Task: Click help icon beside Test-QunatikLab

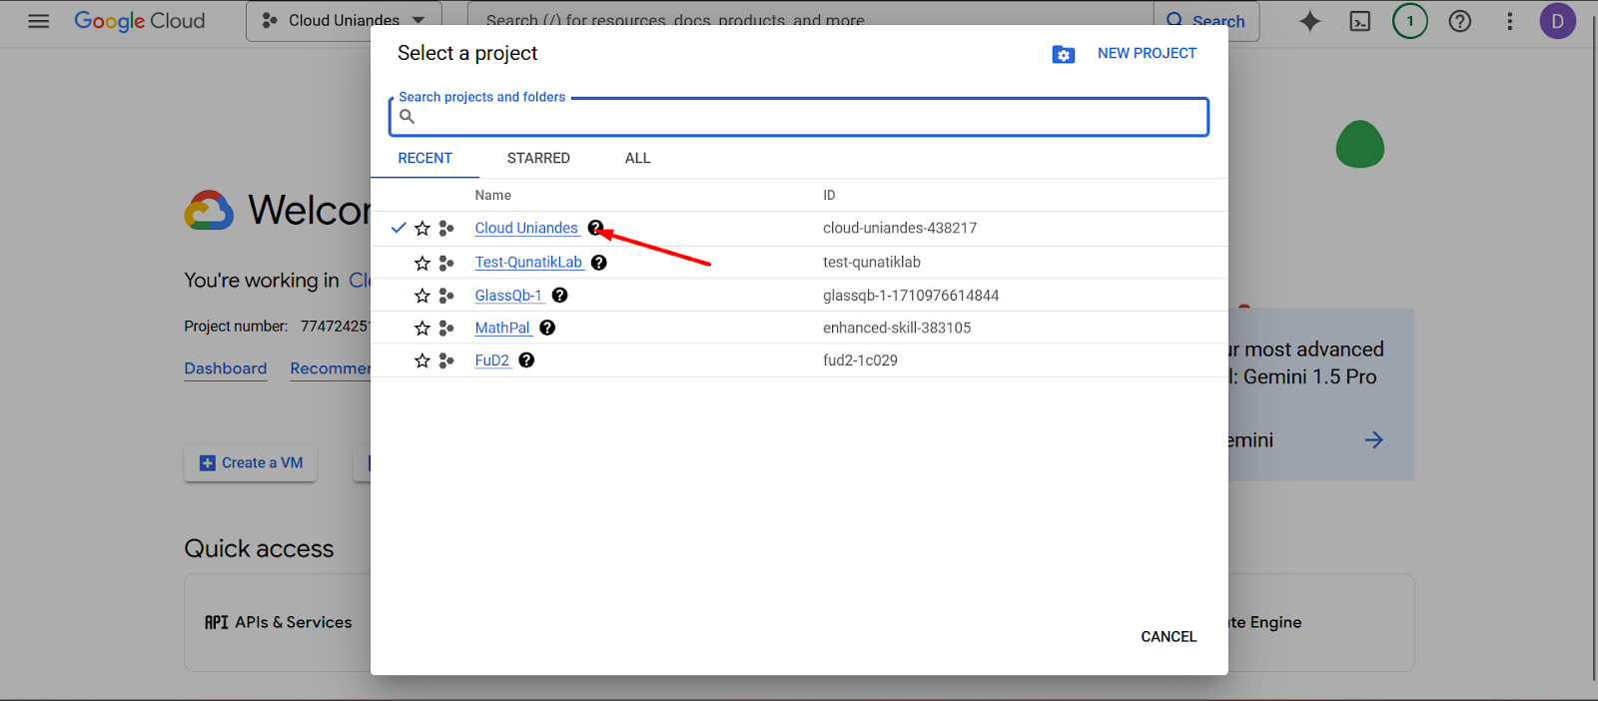Action: coord(599,263)
